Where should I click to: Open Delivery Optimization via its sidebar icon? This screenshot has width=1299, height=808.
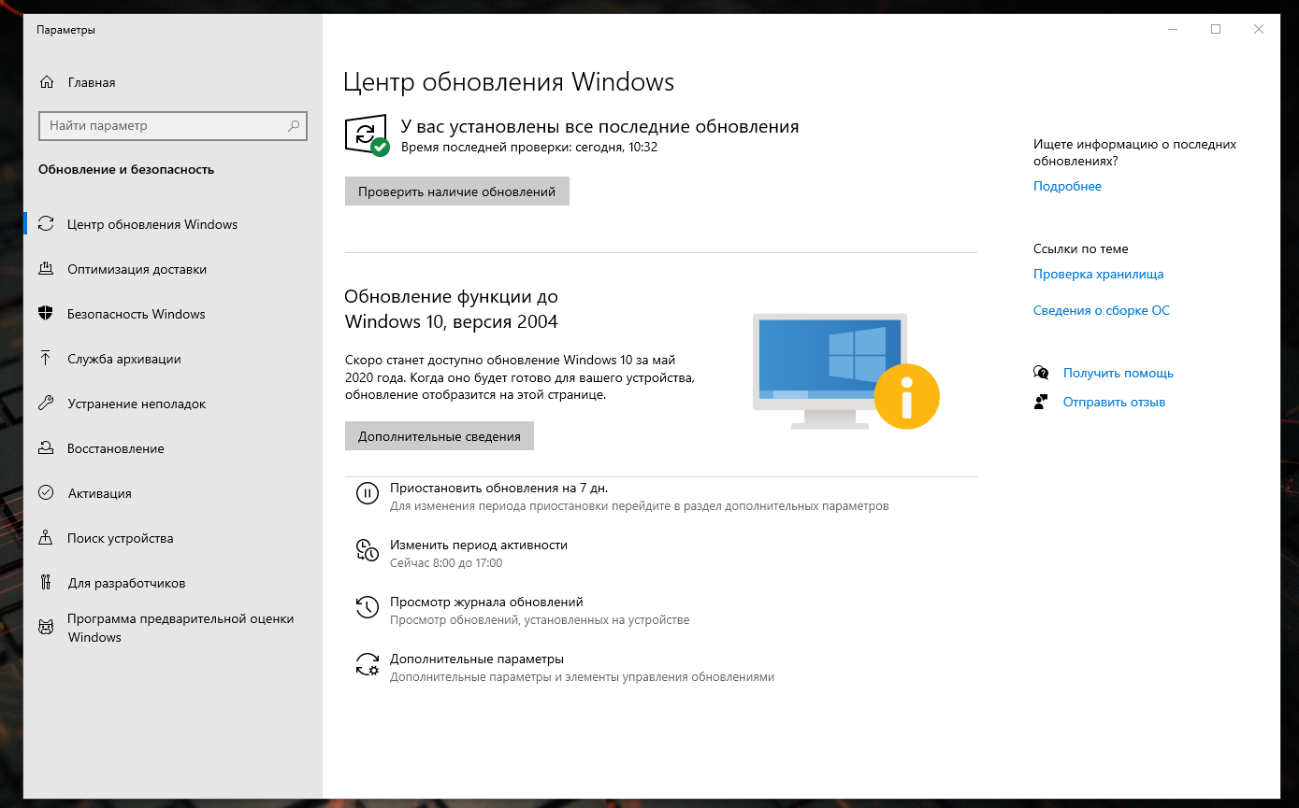click(x=46, y=269)
